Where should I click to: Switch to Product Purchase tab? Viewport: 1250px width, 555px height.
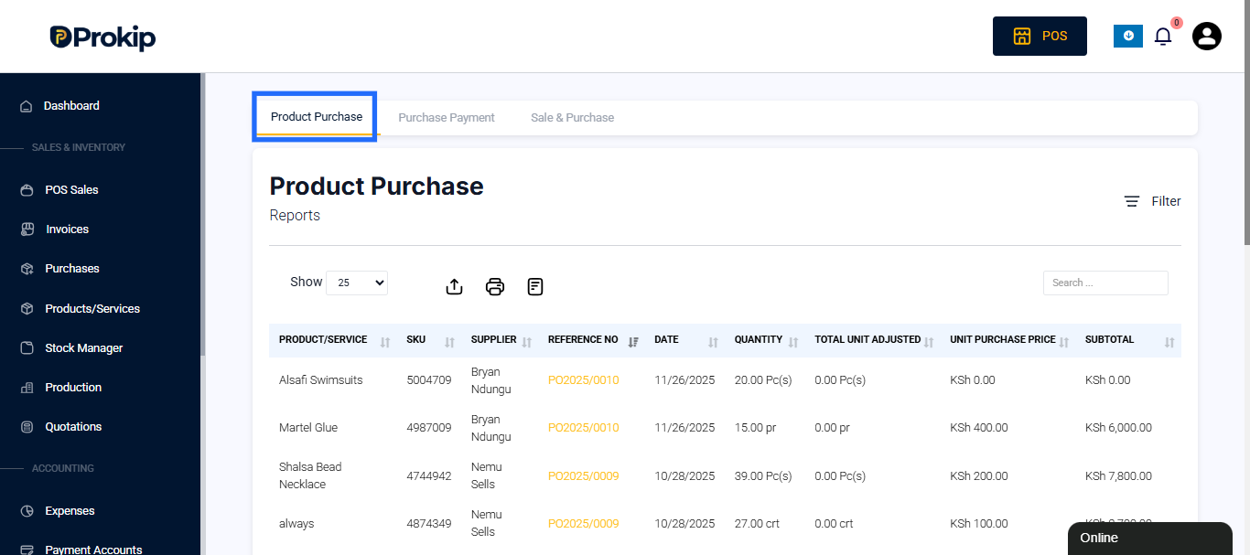point(317,117)
